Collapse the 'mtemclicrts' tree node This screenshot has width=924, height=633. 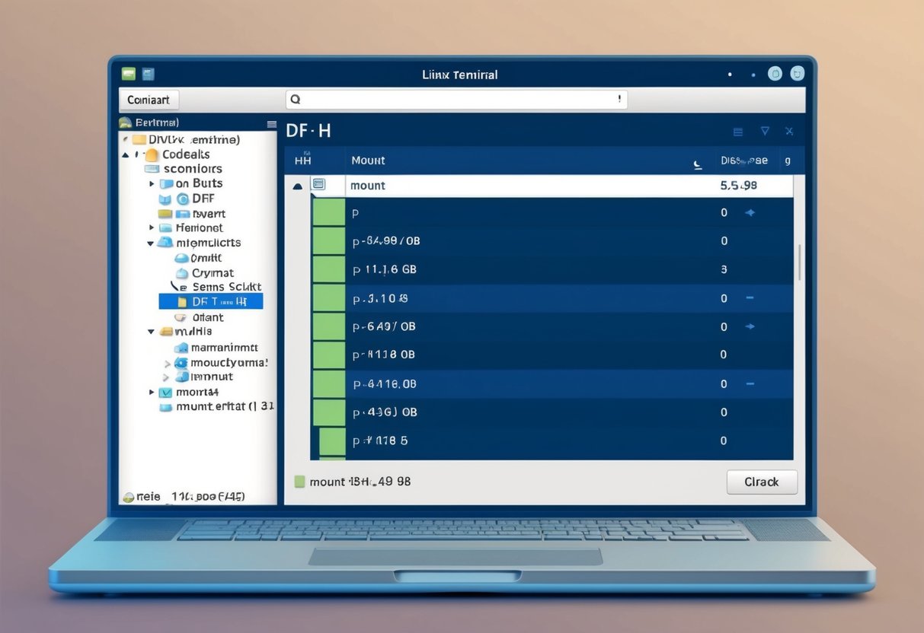[x=150, y=243]
